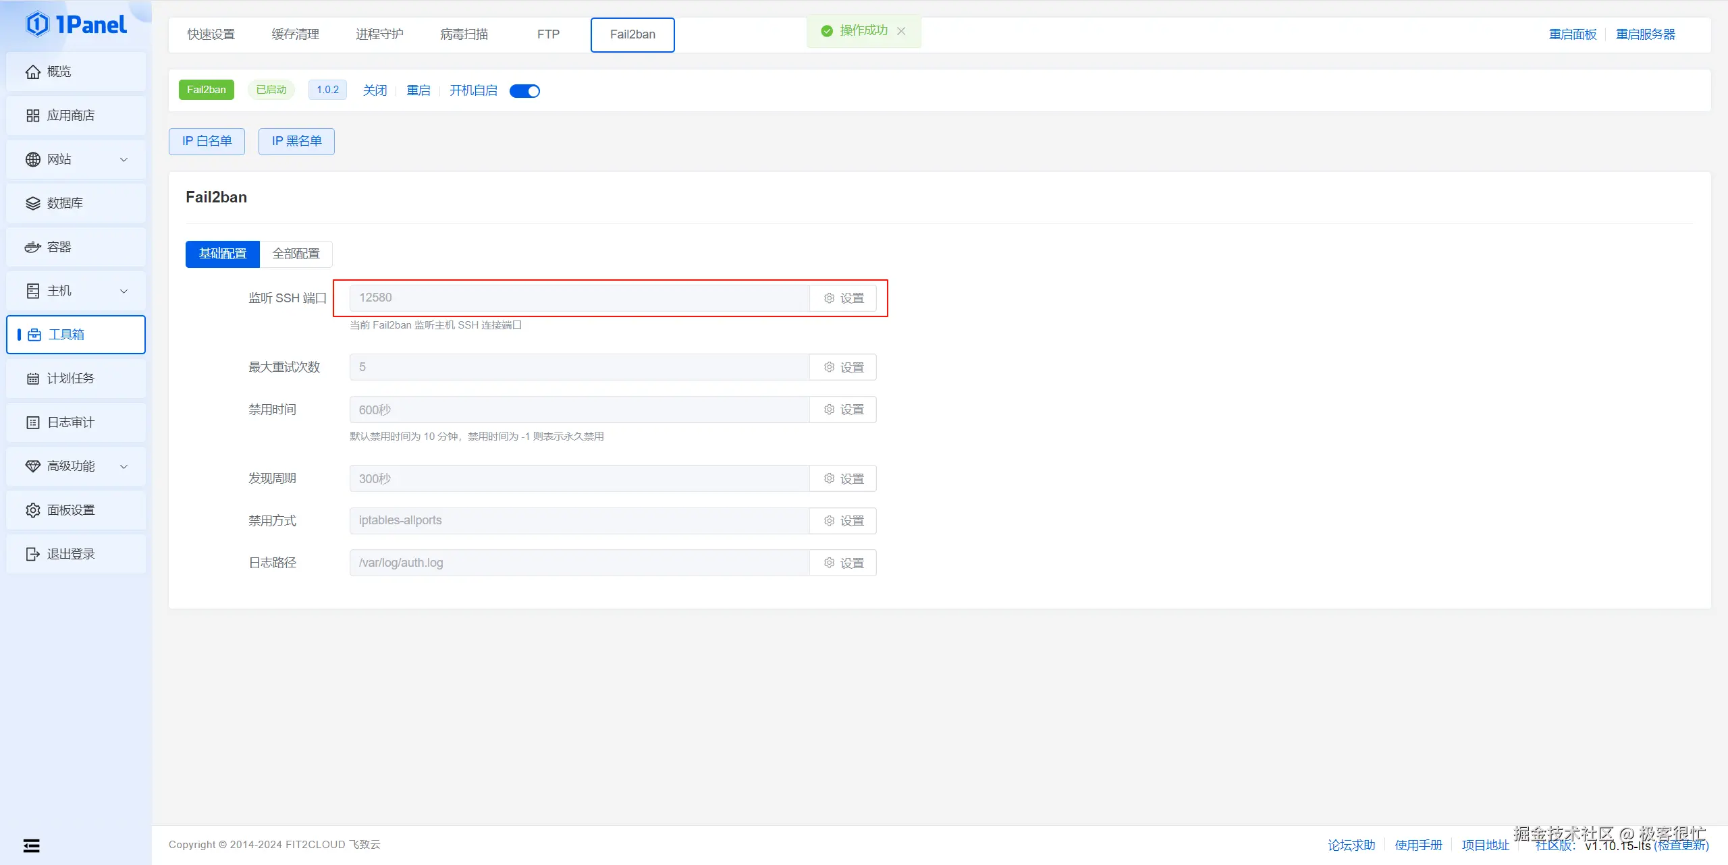Screen dimensions: 1728x865
Task: Expand the 主机 submenu chevron
Action: tap(124, 291)
